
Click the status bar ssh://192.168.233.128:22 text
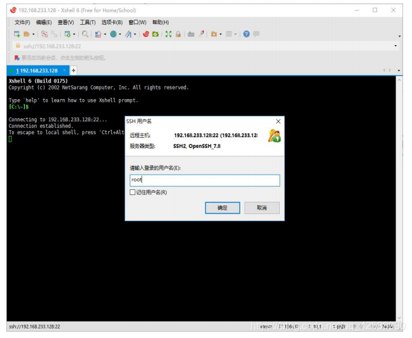(34, 327)
